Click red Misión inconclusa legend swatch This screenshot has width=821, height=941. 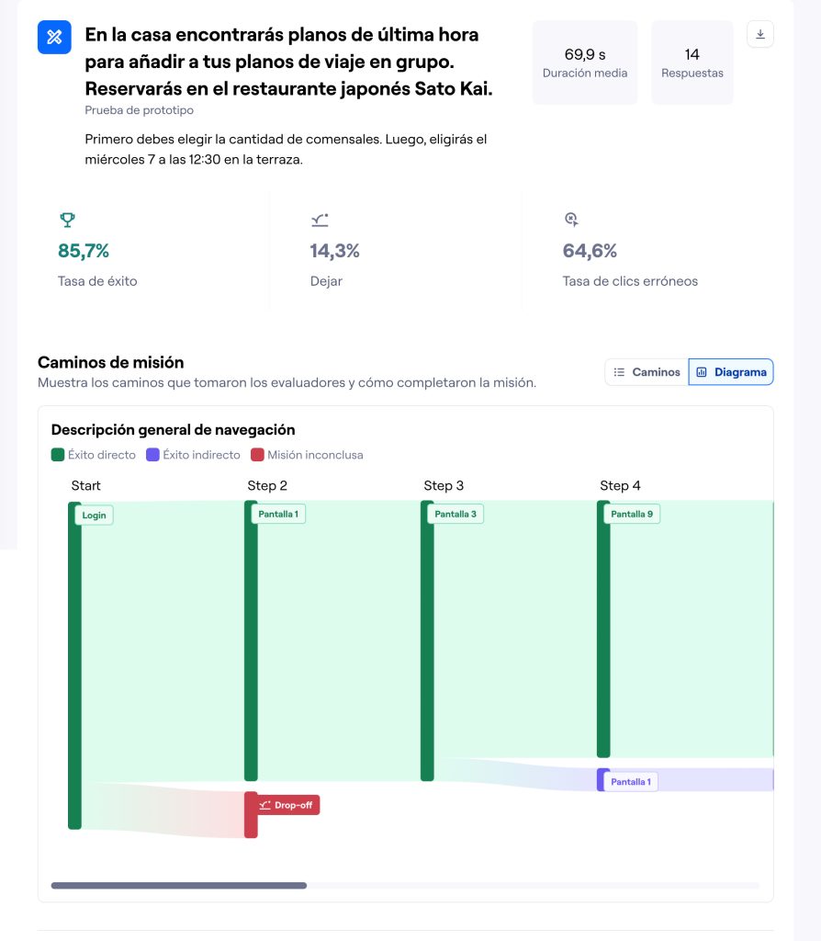pyautogui.click(x=258, y=455)
